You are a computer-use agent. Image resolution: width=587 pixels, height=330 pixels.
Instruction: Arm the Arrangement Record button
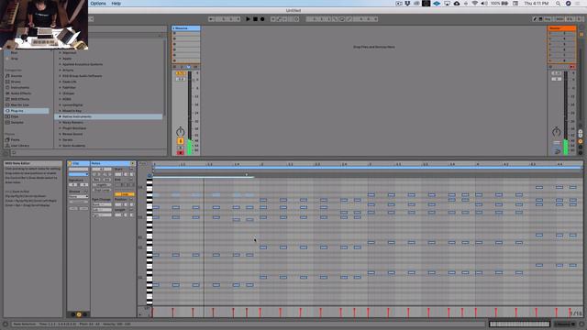point(262,19)
